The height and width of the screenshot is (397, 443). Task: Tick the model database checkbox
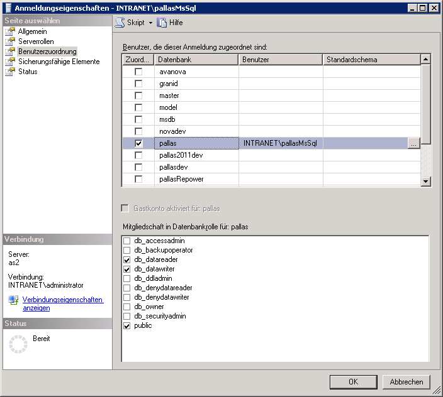[138, 107]
